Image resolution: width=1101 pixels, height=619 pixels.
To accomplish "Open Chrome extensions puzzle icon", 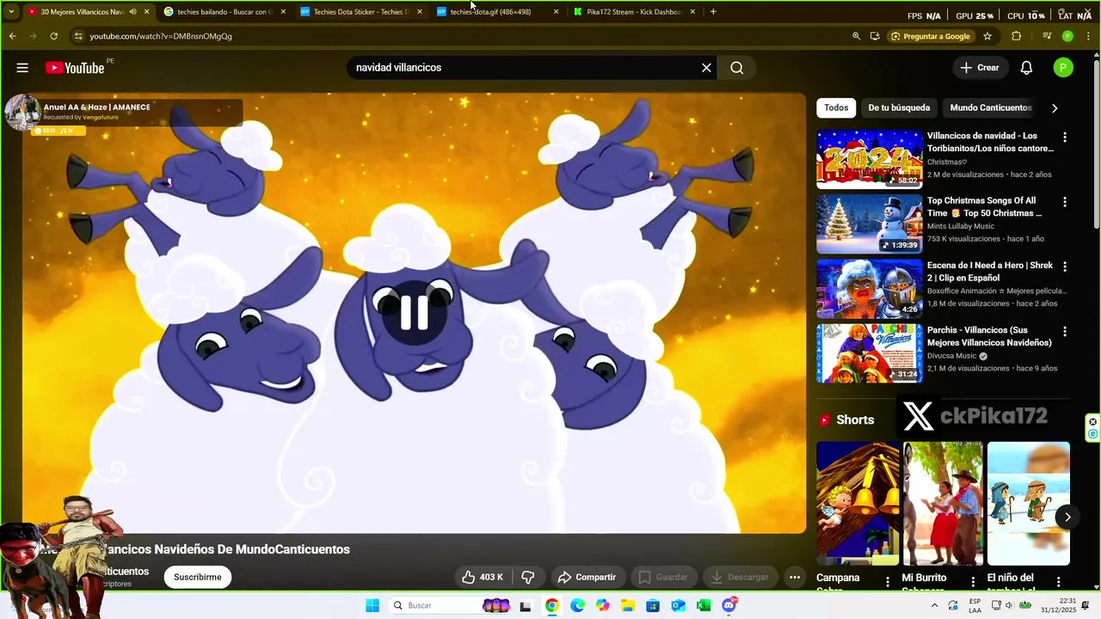I will [x=1016, y=36].
